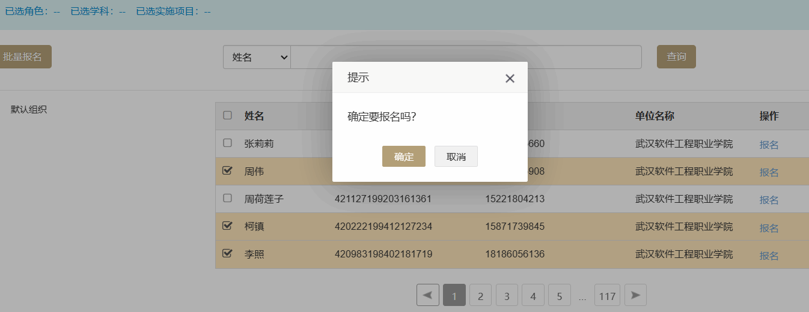Uncheck the box for 周伟

227,170
